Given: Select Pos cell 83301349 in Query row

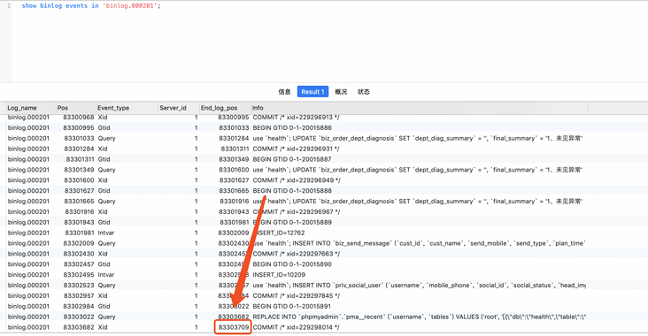Looking at the screenshot, I should [79, 170].
